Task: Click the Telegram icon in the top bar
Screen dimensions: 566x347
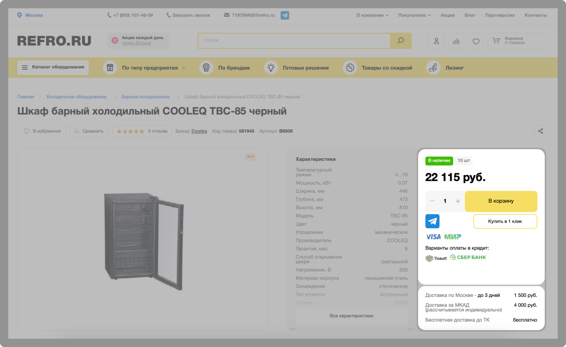Action: click(x=285, y=15)
